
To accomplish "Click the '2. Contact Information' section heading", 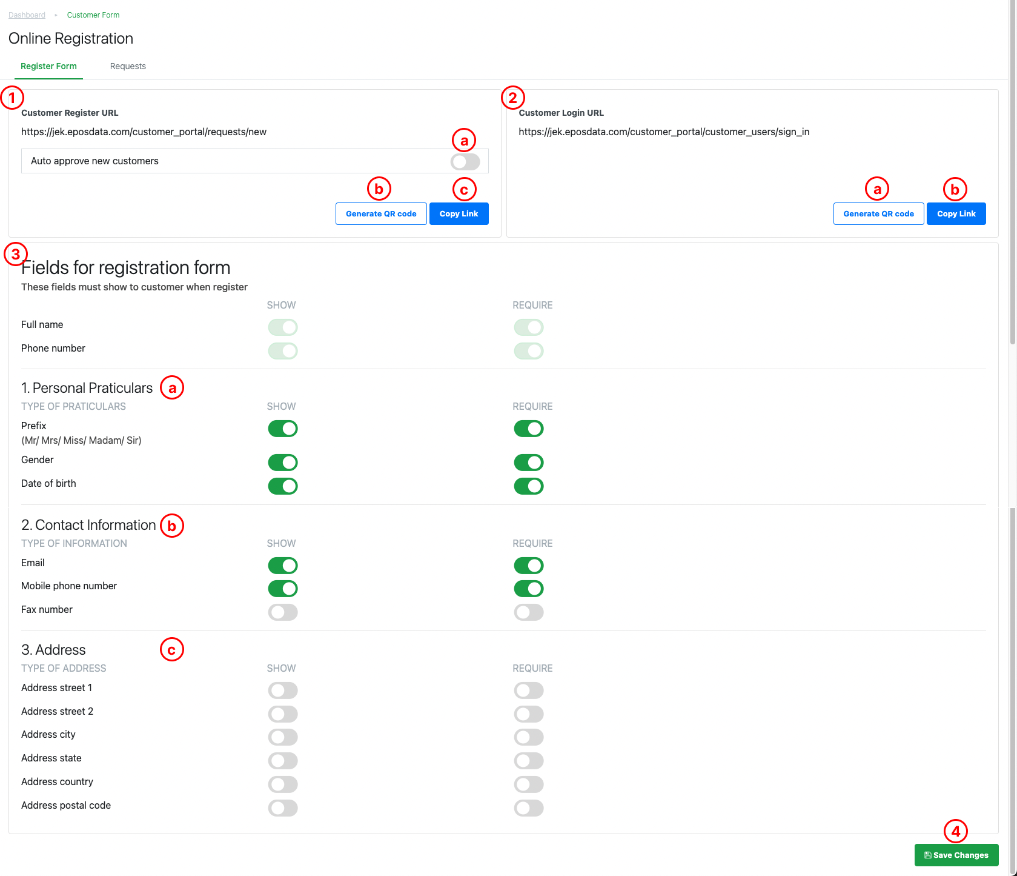I will (88, 525).
